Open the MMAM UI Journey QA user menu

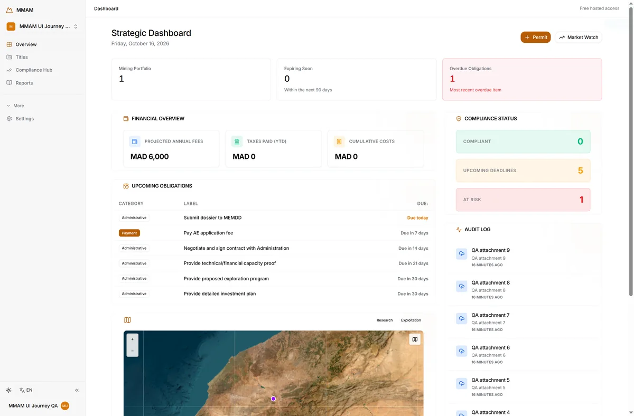(39, 406)
